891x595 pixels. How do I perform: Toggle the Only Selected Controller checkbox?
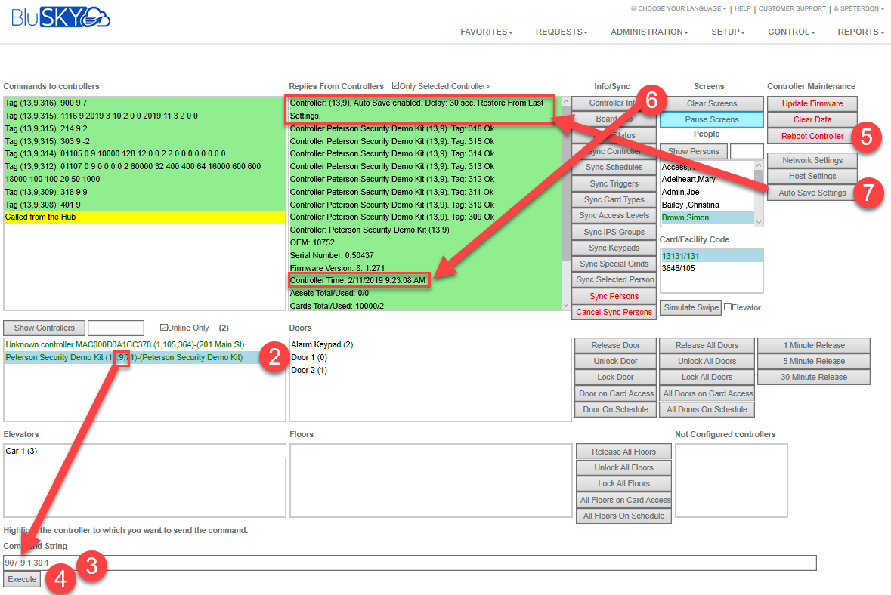click(396, 86)
